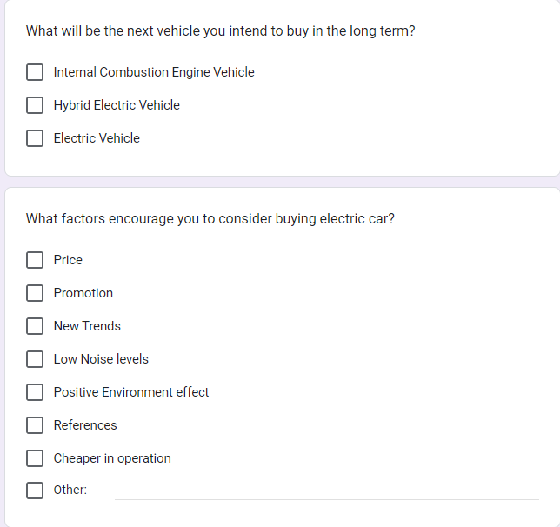The height and width of the screenshot is (527, 560).
Task: Check the New Trends box
Action: (35, 326)
